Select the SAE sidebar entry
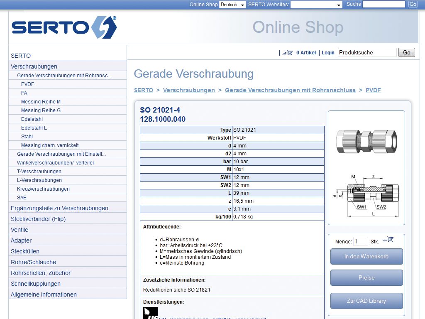 pos(22,197)
